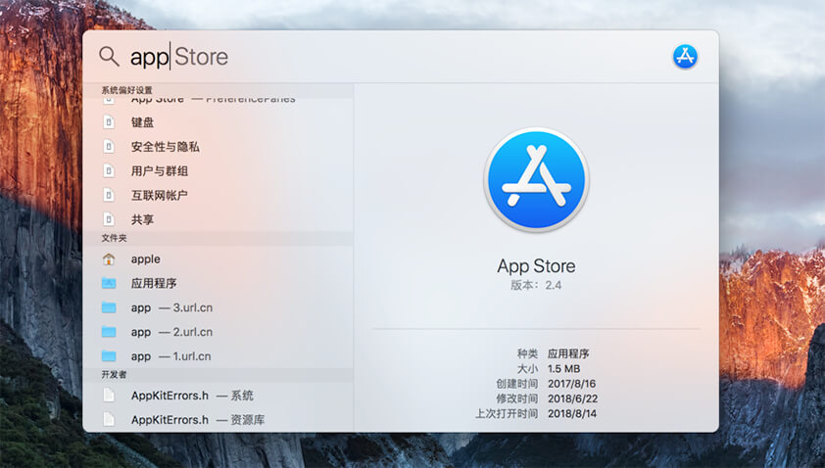Image resolution: width=825 pixels, height=468 pixels.
Task: Click the 应用程序 folder icon
Action: click(x=109, y=283)
